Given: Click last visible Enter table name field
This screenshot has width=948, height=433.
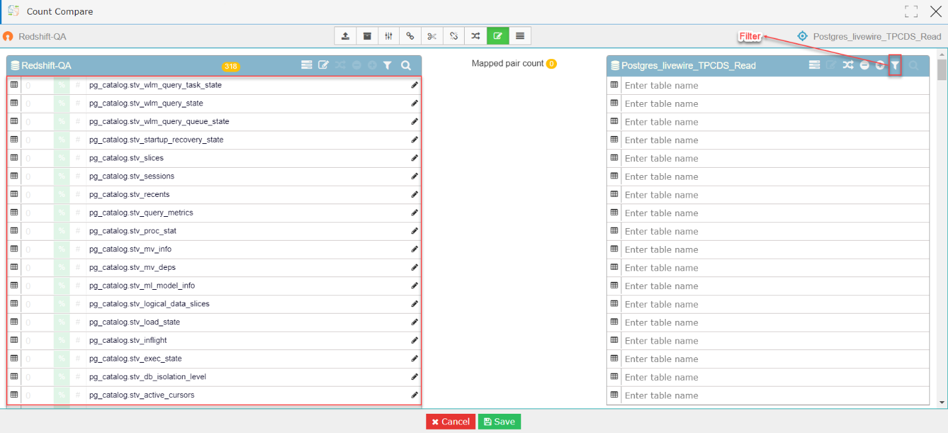Looking at the screenshot, I should pos(775,395).
